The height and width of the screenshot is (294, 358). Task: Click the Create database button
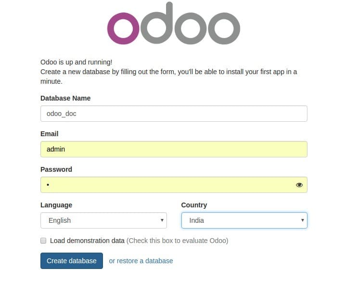[x=72, y=261]
